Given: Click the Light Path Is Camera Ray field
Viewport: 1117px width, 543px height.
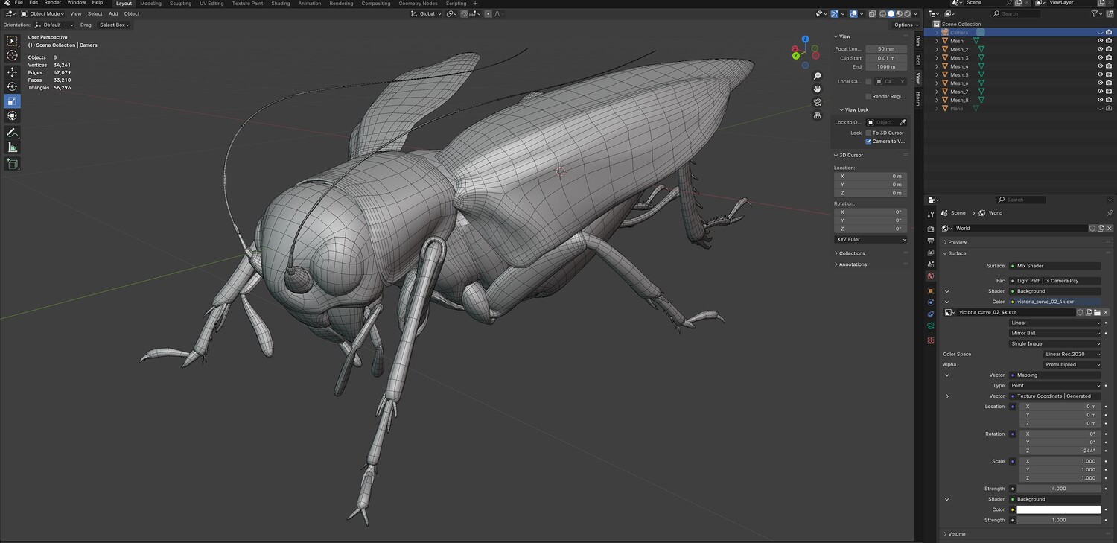Looking at the screenshot, I should [1055, 281].
